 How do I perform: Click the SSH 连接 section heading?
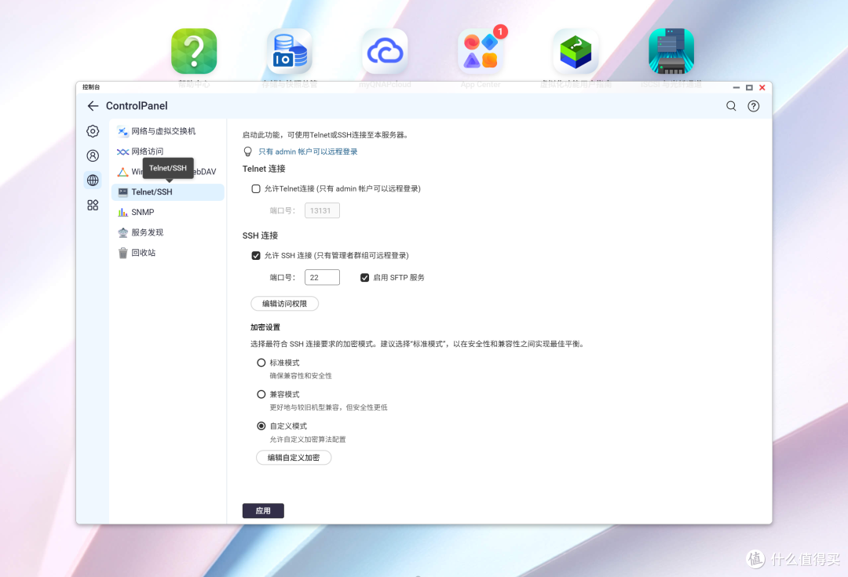(x=260, y=236)
